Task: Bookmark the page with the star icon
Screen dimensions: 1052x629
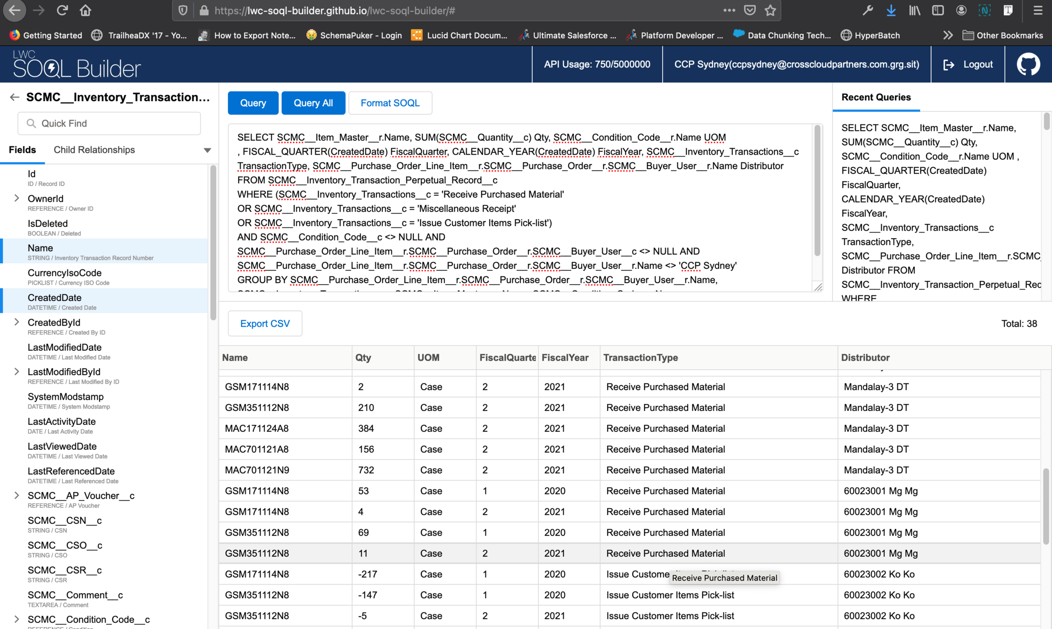Action: point(770,10)
